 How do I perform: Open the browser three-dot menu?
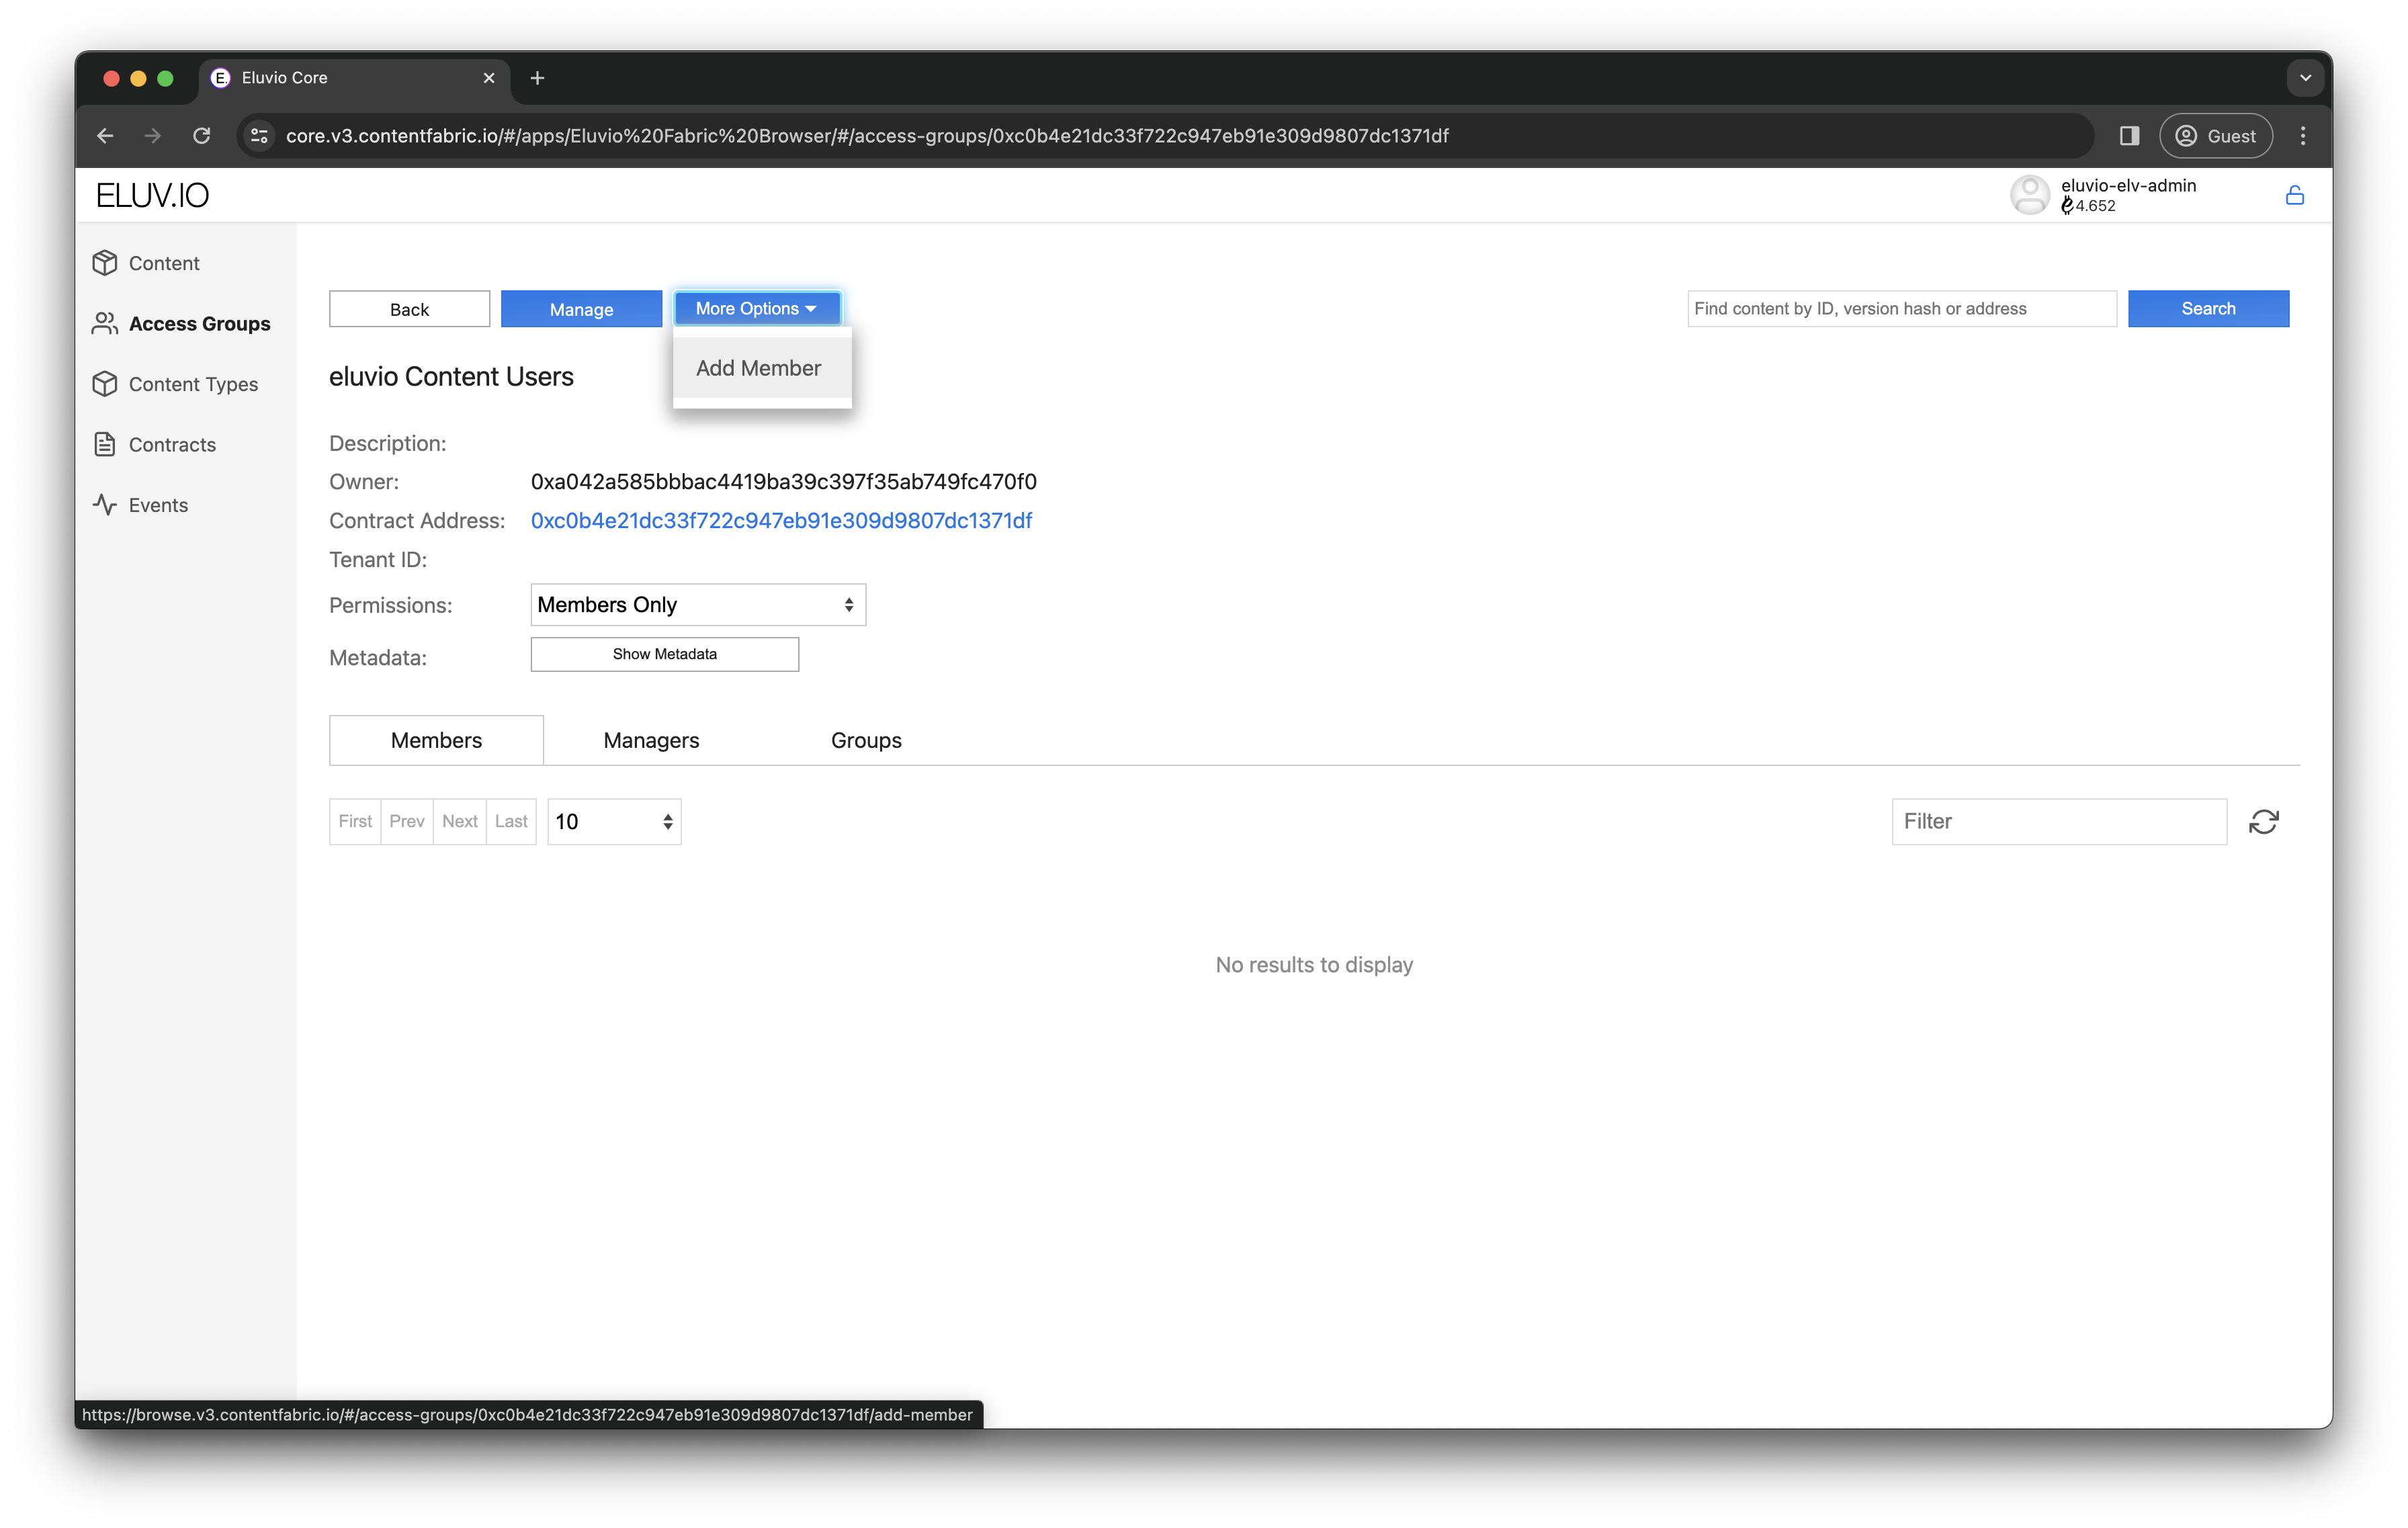[2303, 135]
